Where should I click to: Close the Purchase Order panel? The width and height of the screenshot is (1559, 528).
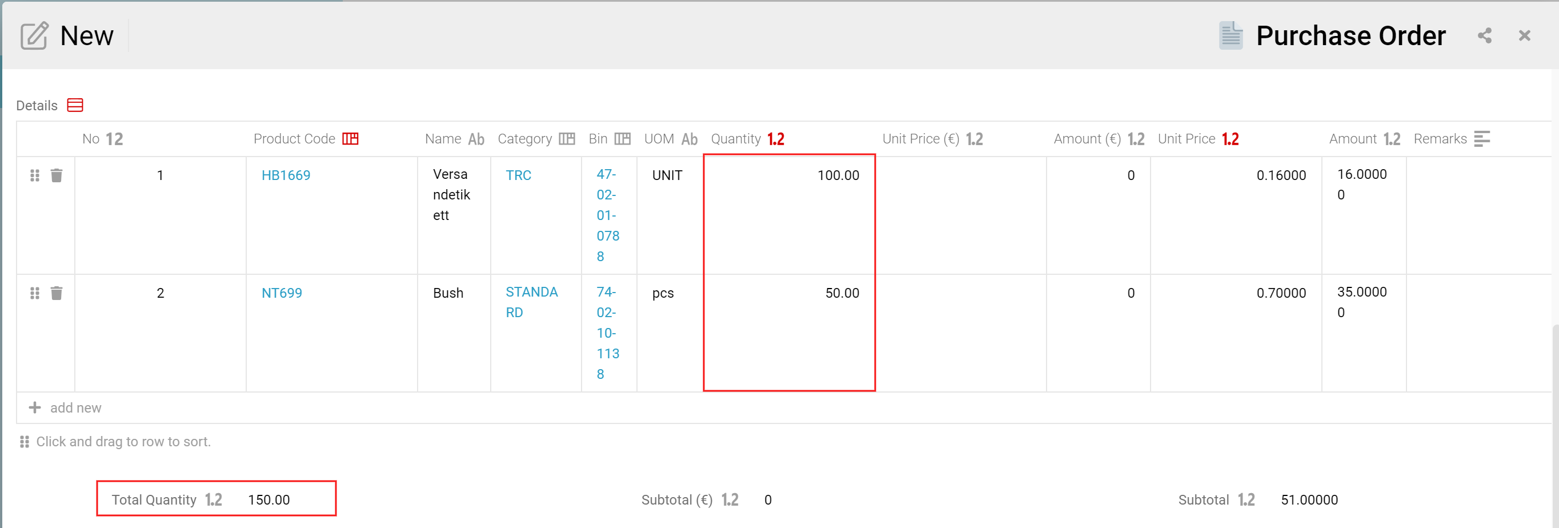coord(1524,36)
